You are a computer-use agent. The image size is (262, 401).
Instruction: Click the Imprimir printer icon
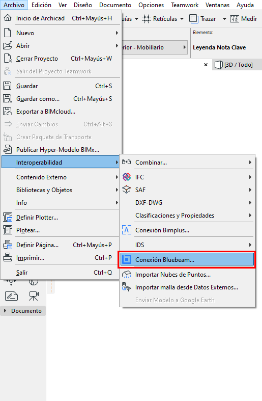(x=8, y=257)
